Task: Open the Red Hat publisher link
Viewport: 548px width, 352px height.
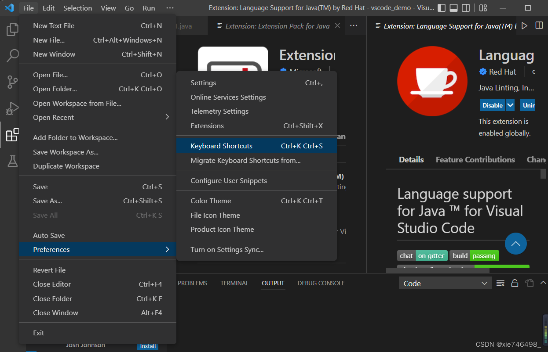Action: (503, 72)
